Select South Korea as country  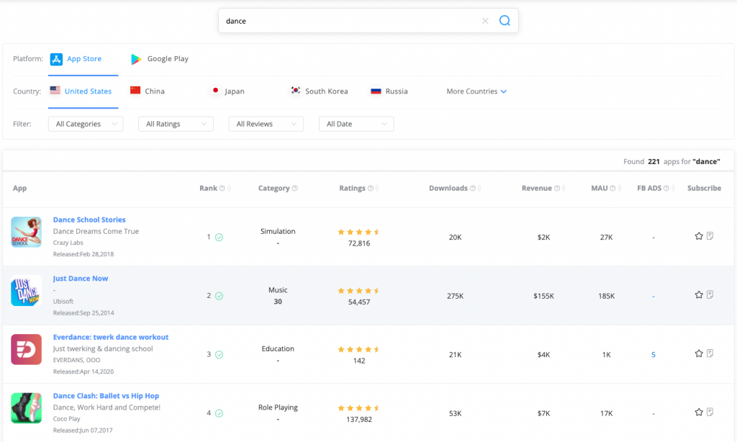[319, 91]
